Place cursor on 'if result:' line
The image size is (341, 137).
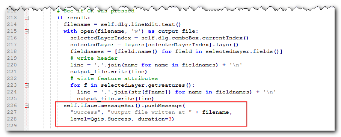[74, 18]
